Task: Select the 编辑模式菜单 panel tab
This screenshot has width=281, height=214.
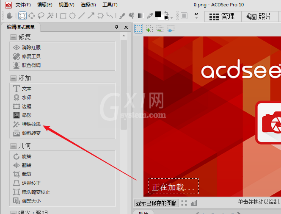Action: (21, 27)
